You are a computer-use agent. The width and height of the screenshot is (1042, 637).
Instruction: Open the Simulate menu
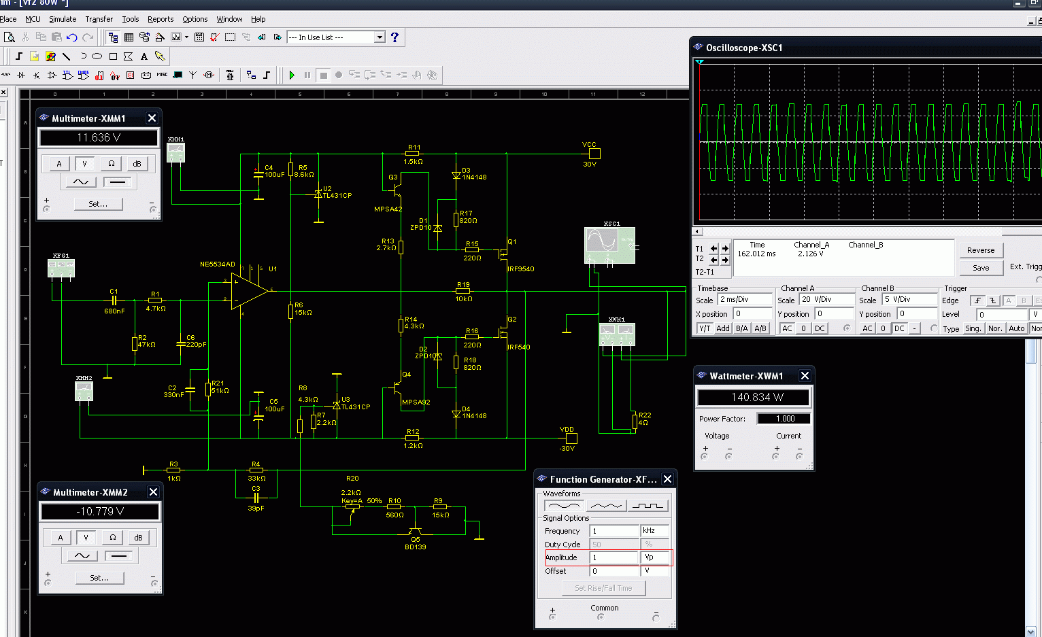[63, 19]
